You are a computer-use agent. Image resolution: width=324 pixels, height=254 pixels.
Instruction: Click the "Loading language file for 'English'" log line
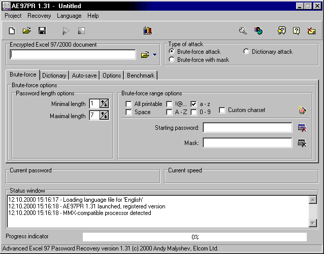(76, 200)
